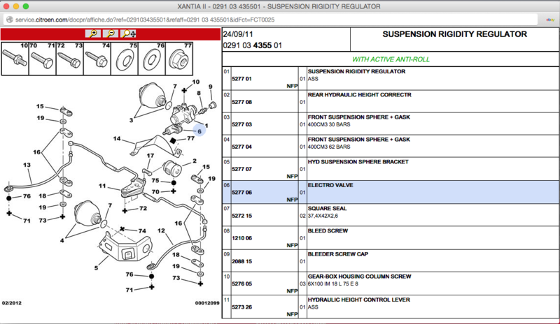
Task: Click part number 5277 01
Action: tap(241, 79)
